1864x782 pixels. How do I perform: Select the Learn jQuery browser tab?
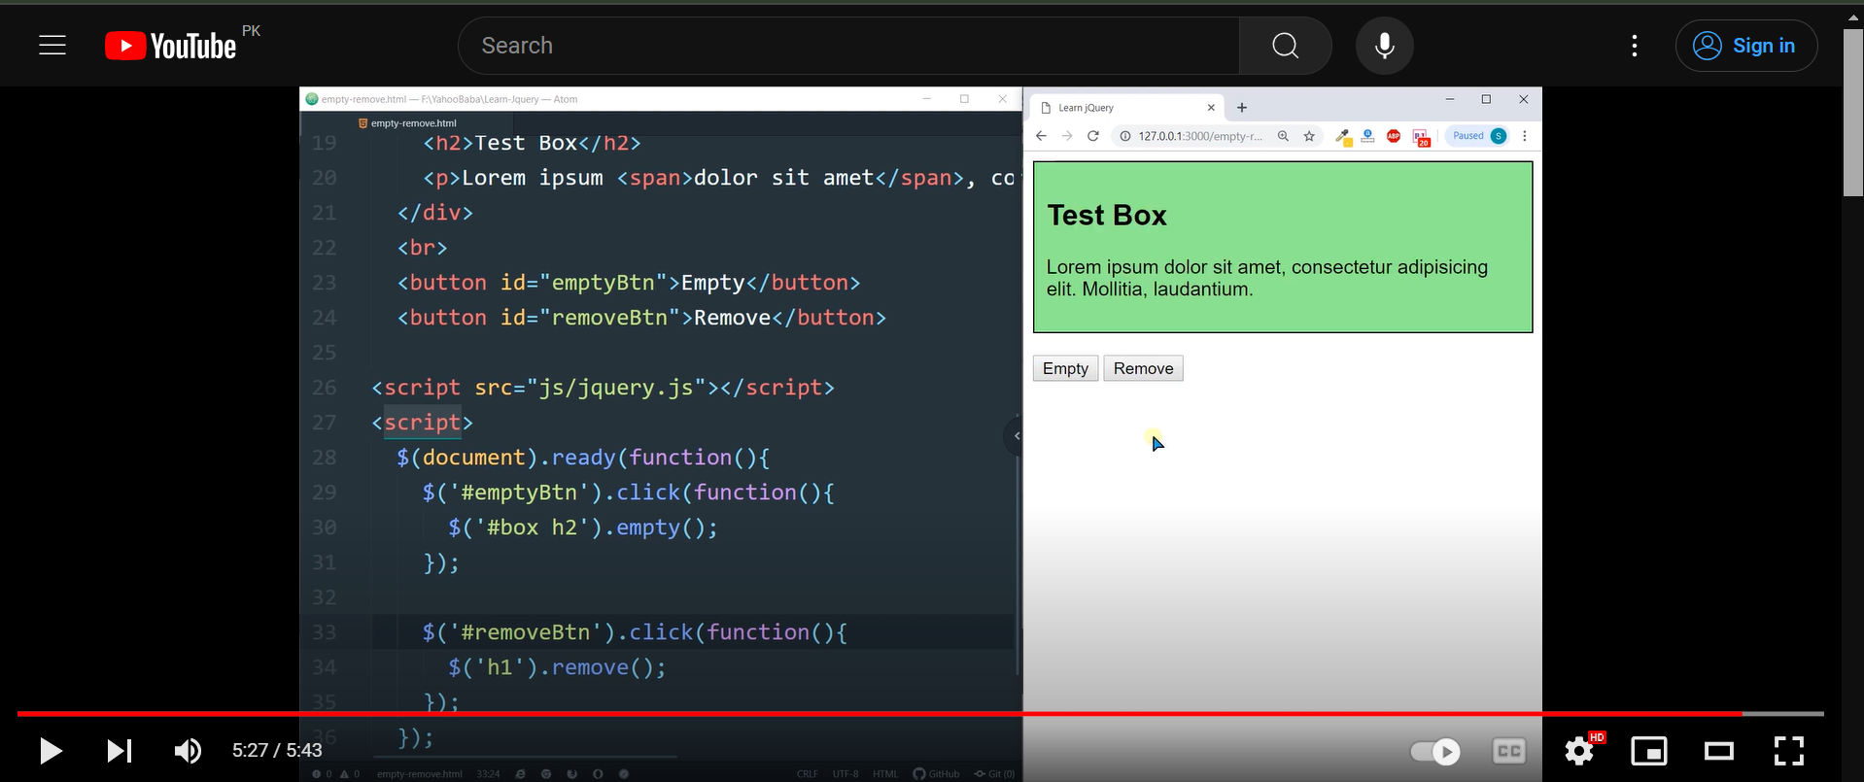tap(1118, 108)
